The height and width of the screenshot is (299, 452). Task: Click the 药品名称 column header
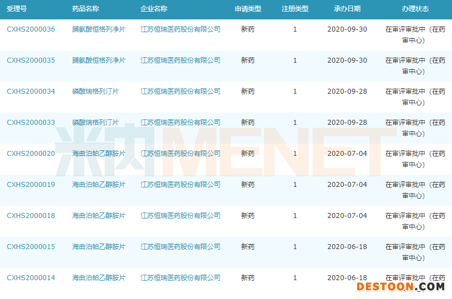(x=86, y=9)
